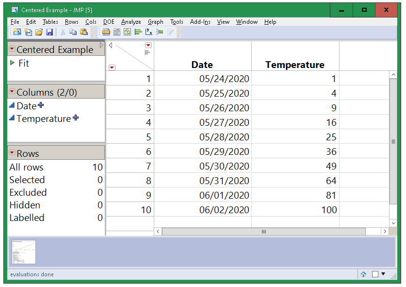
Task: Collapse the side panels with left triangle
Action: pos(111,45)
